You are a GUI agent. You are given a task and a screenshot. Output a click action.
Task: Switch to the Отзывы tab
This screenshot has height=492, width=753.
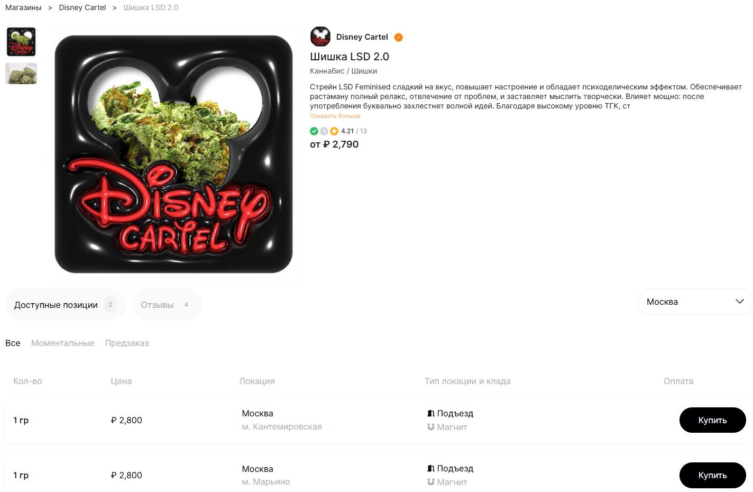coord(167,305)
